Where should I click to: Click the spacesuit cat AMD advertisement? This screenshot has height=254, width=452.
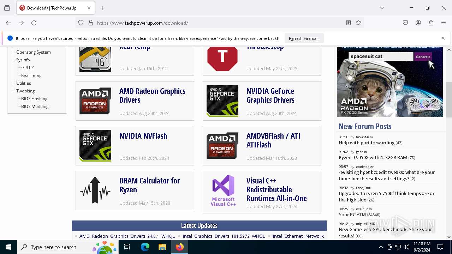[x=390, y=82]
